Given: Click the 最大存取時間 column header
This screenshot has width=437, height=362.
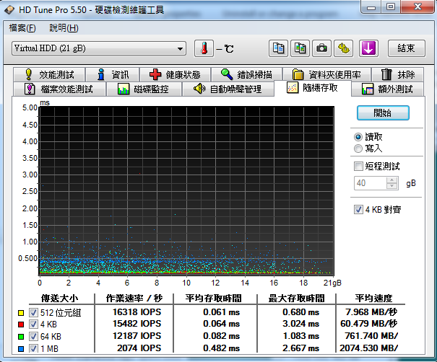Looking at the screenshot, I should (296, 299).
